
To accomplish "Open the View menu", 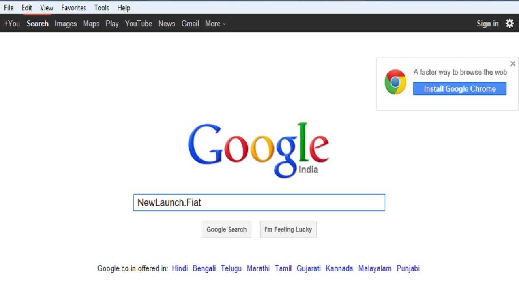I will (x=47, y=8).
